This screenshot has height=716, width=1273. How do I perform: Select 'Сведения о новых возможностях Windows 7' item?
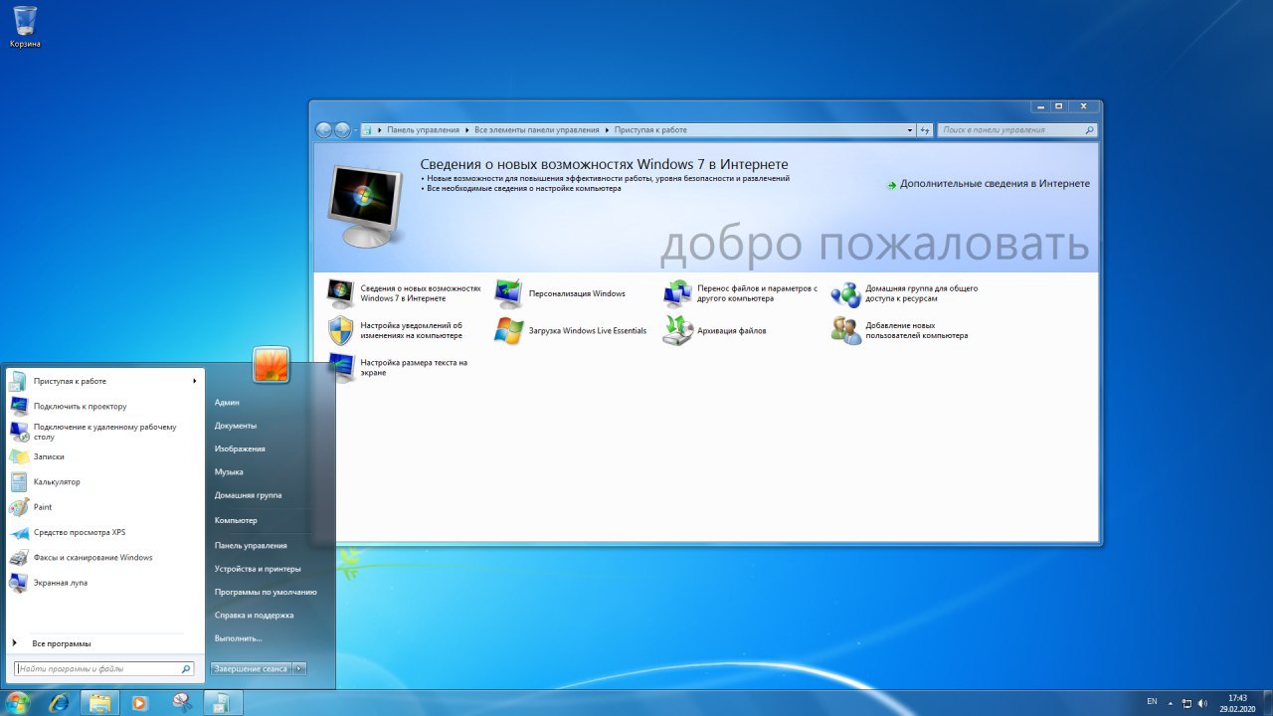coord(404,293)
